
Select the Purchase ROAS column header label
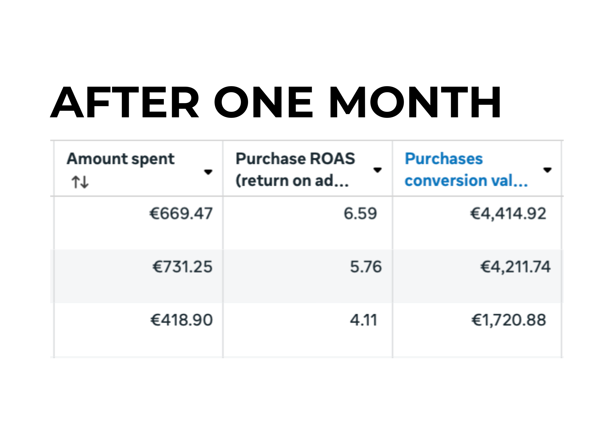click(x=295, y=169)
